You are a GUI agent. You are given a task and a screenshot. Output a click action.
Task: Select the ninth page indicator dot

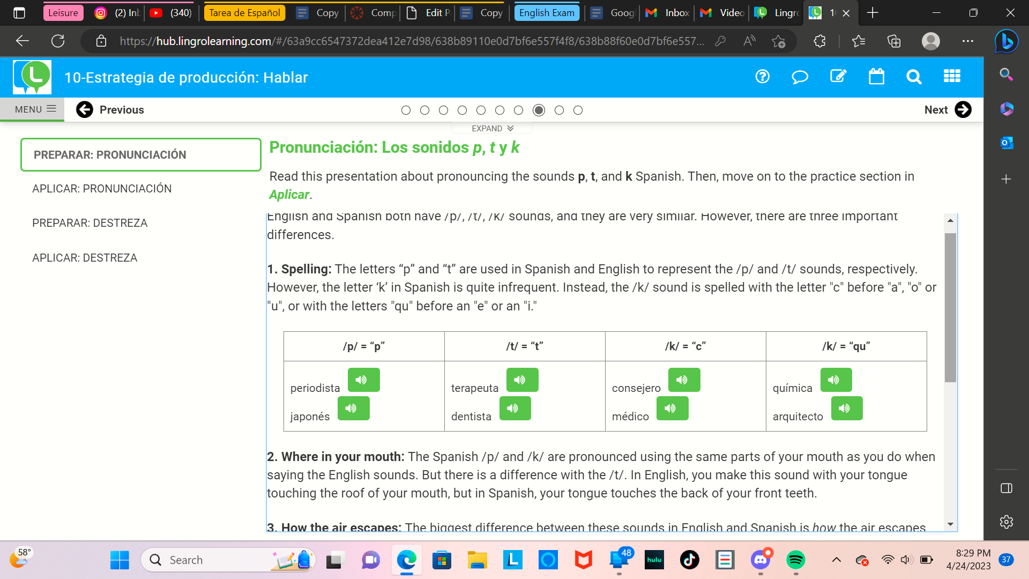coord(559,110)
